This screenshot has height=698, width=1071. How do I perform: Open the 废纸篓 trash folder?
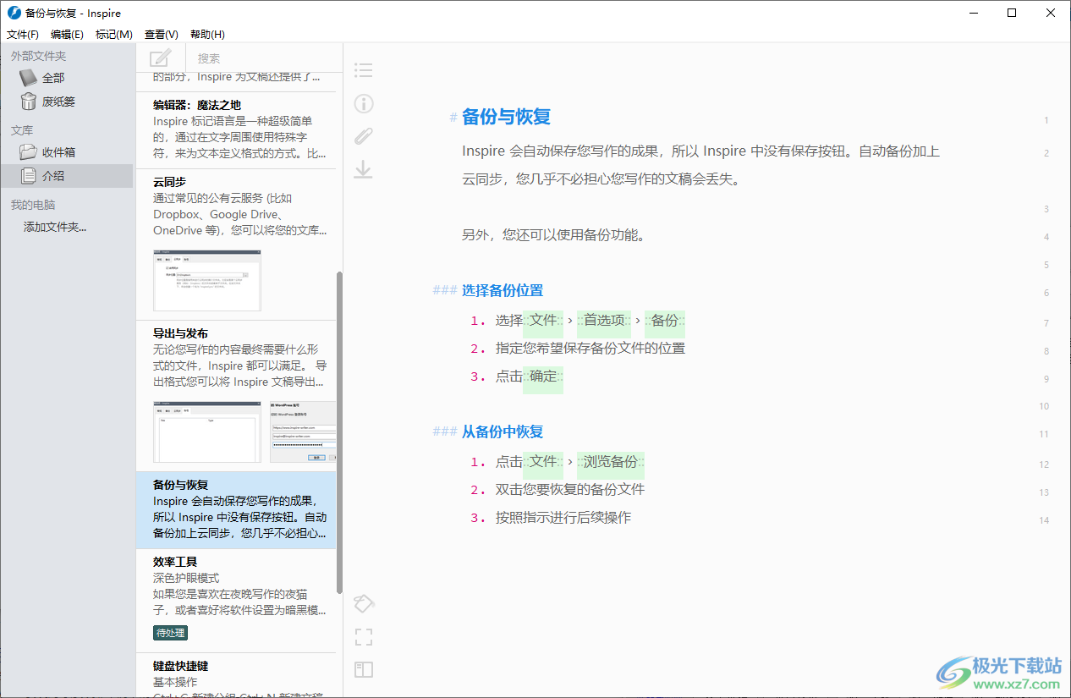point(58,102)
